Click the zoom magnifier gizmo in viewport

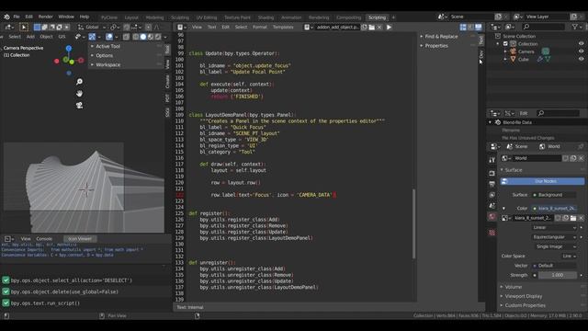(x=79, y=82)
